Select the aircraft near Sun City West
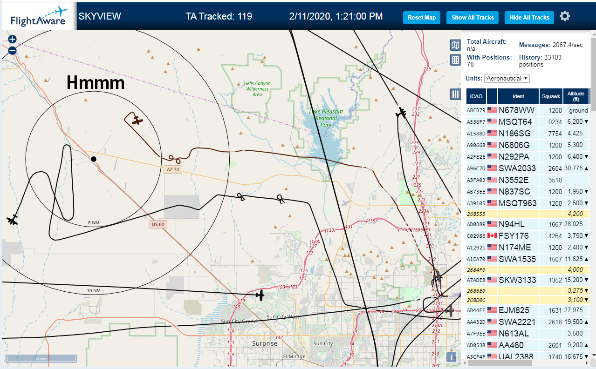596x369 pixels. point(260,295)
